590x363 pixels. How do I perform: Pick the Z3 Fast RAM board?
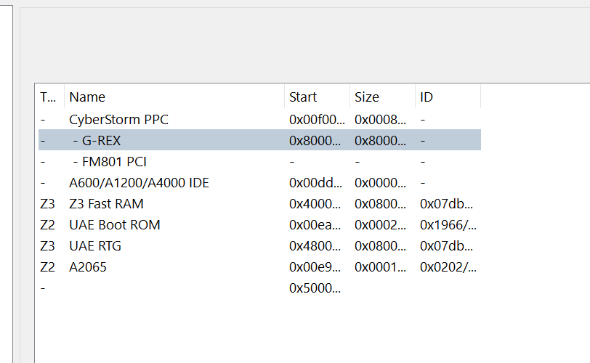106,204
